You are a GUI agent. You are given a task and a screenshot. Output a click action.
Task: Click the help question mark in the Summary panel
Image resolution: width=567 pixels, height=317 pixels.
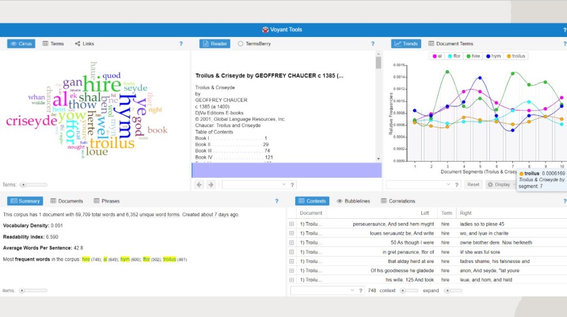pyautogui.click(x=276, y=201)
